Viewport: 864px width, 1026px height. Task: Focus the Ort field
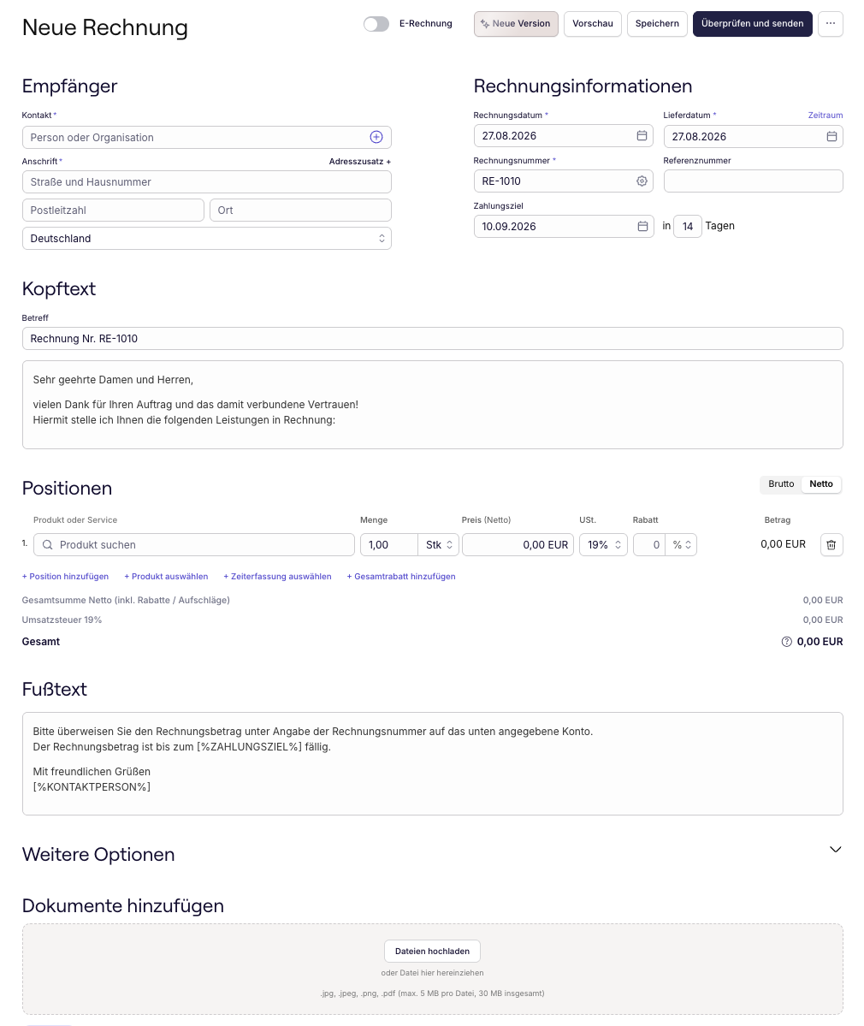tap(300, 210)
